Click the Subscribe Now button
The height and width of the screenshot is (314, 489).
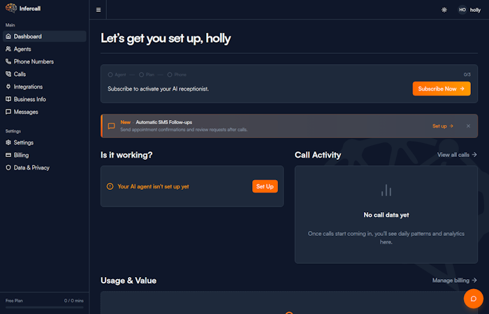(x=441, y=89)
